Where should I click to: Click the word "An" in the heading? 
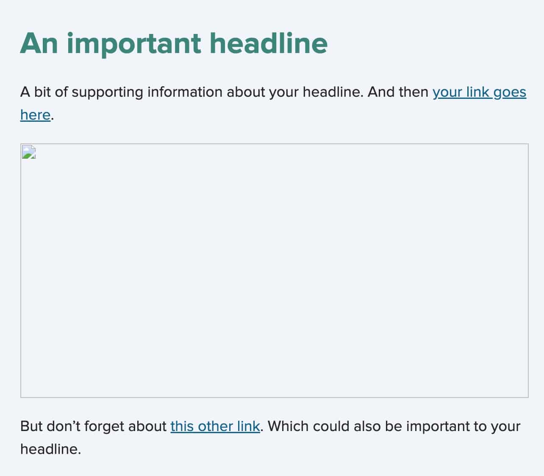[x=39, y=43]
